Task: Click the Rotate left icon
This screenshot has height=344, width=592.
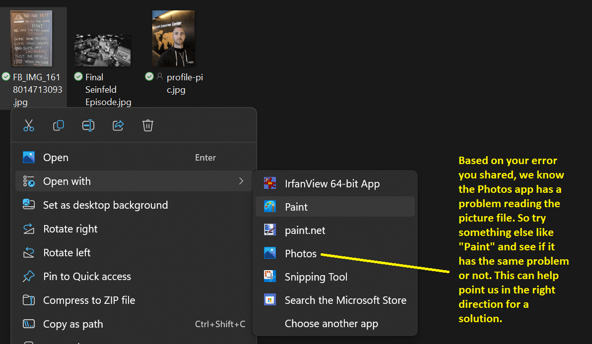Action: pos(29,253)
